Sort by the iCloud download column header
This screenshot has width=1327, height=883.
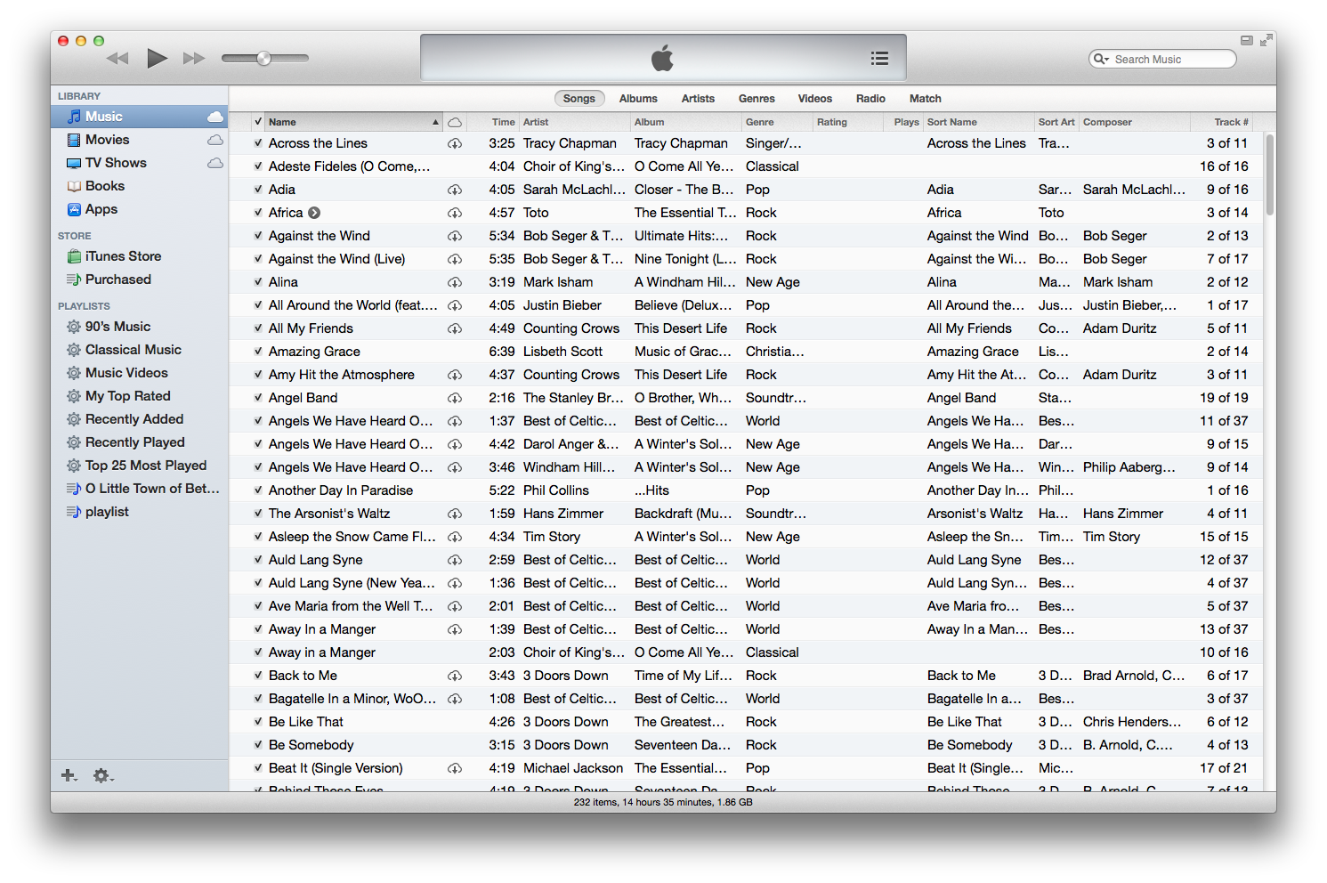[455, 122]
